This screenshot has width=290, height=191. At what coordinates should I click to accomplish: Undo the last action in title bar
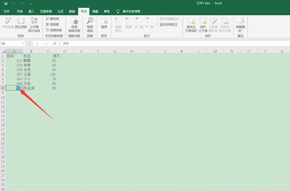[x=13, y=3]
